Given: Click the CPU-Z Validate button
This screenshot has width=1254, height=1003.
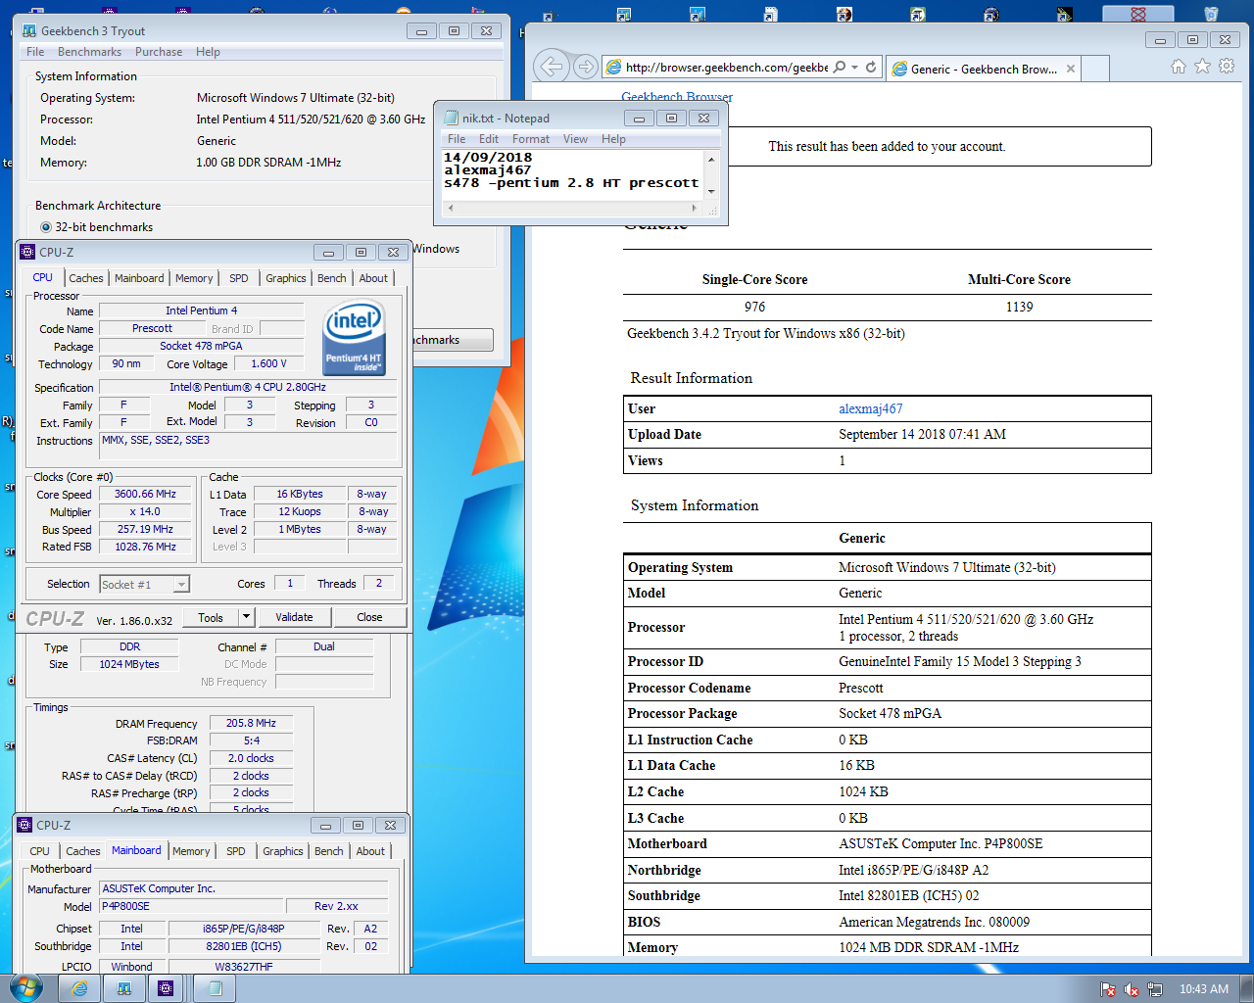Looking at the screenshot, I should tap(294, 617).
